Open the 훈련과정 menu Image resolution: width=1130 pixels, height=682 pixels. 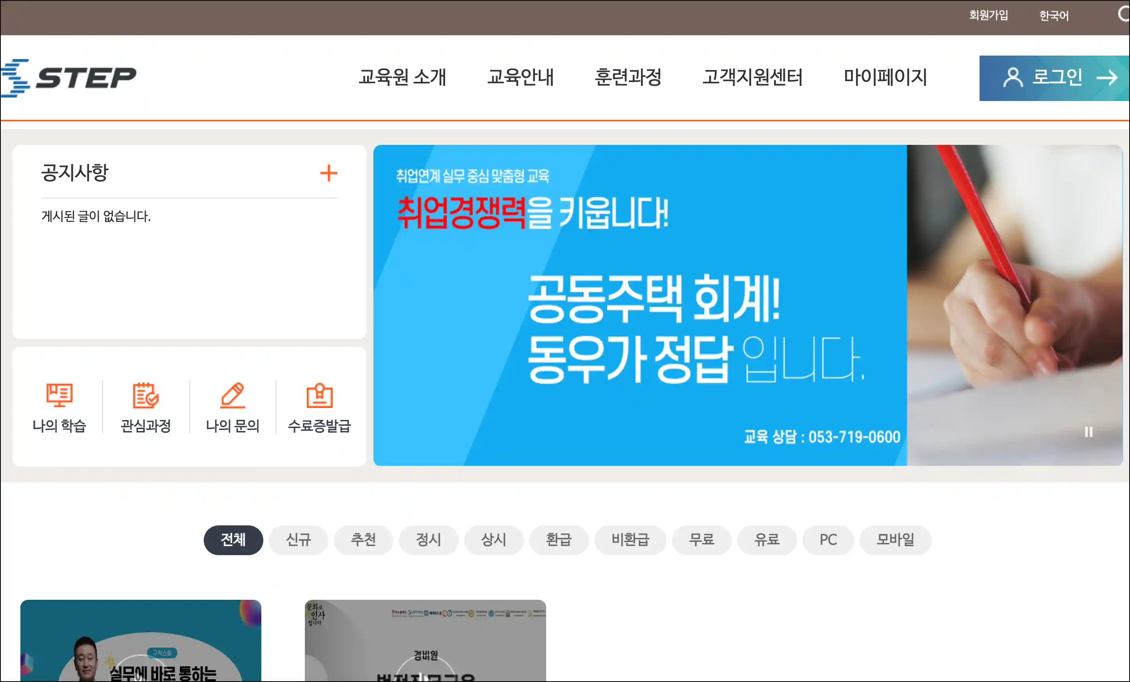point(628,77)
